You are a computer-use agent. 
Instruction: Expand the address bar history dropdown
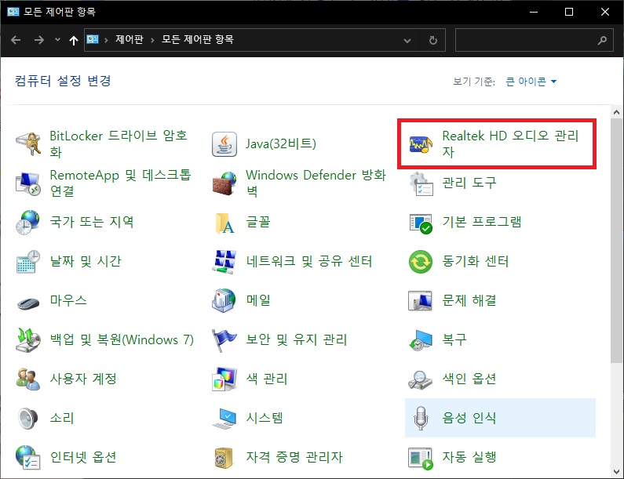[x=407, y=40]
